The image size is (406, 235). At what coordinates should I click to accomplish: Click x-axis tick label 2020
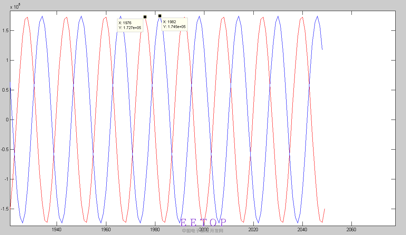(x=253, y=229)
